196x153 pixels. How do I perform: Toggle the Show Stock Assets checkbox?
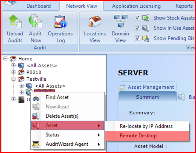(137, 18)
